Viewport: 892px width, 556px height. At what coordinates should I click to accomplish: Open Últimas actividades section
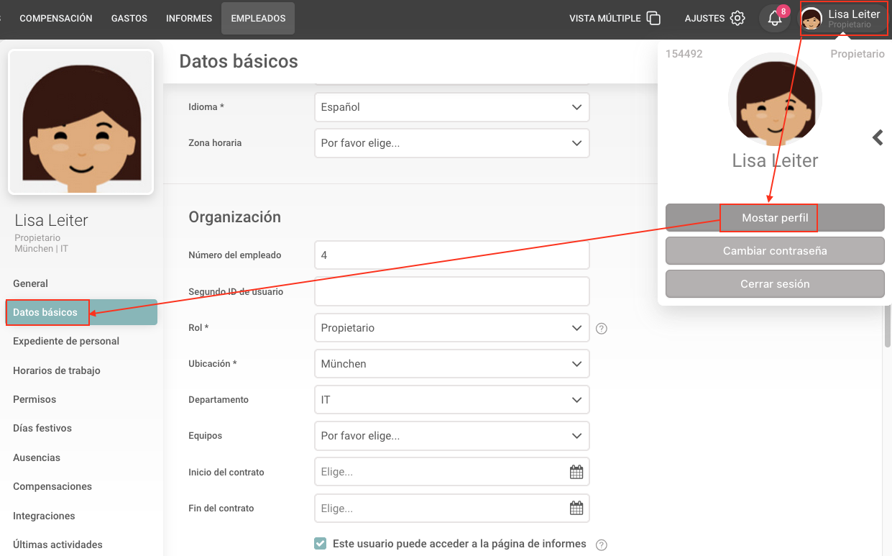[x=58, y=544]
